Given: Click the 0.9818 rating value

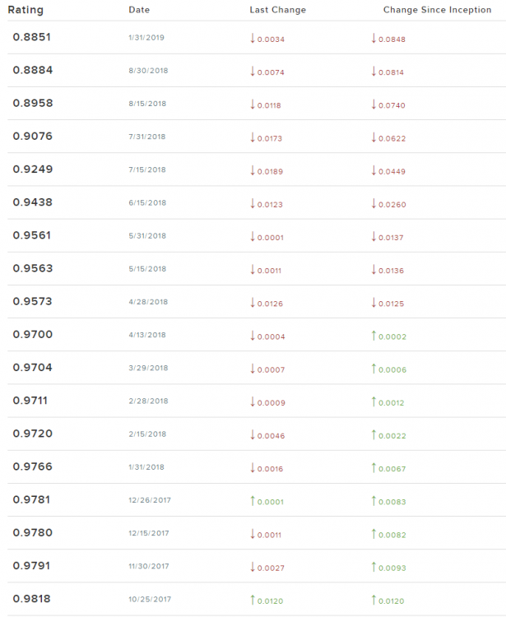Looking at the screenshot, I should (x=32, y=599).
